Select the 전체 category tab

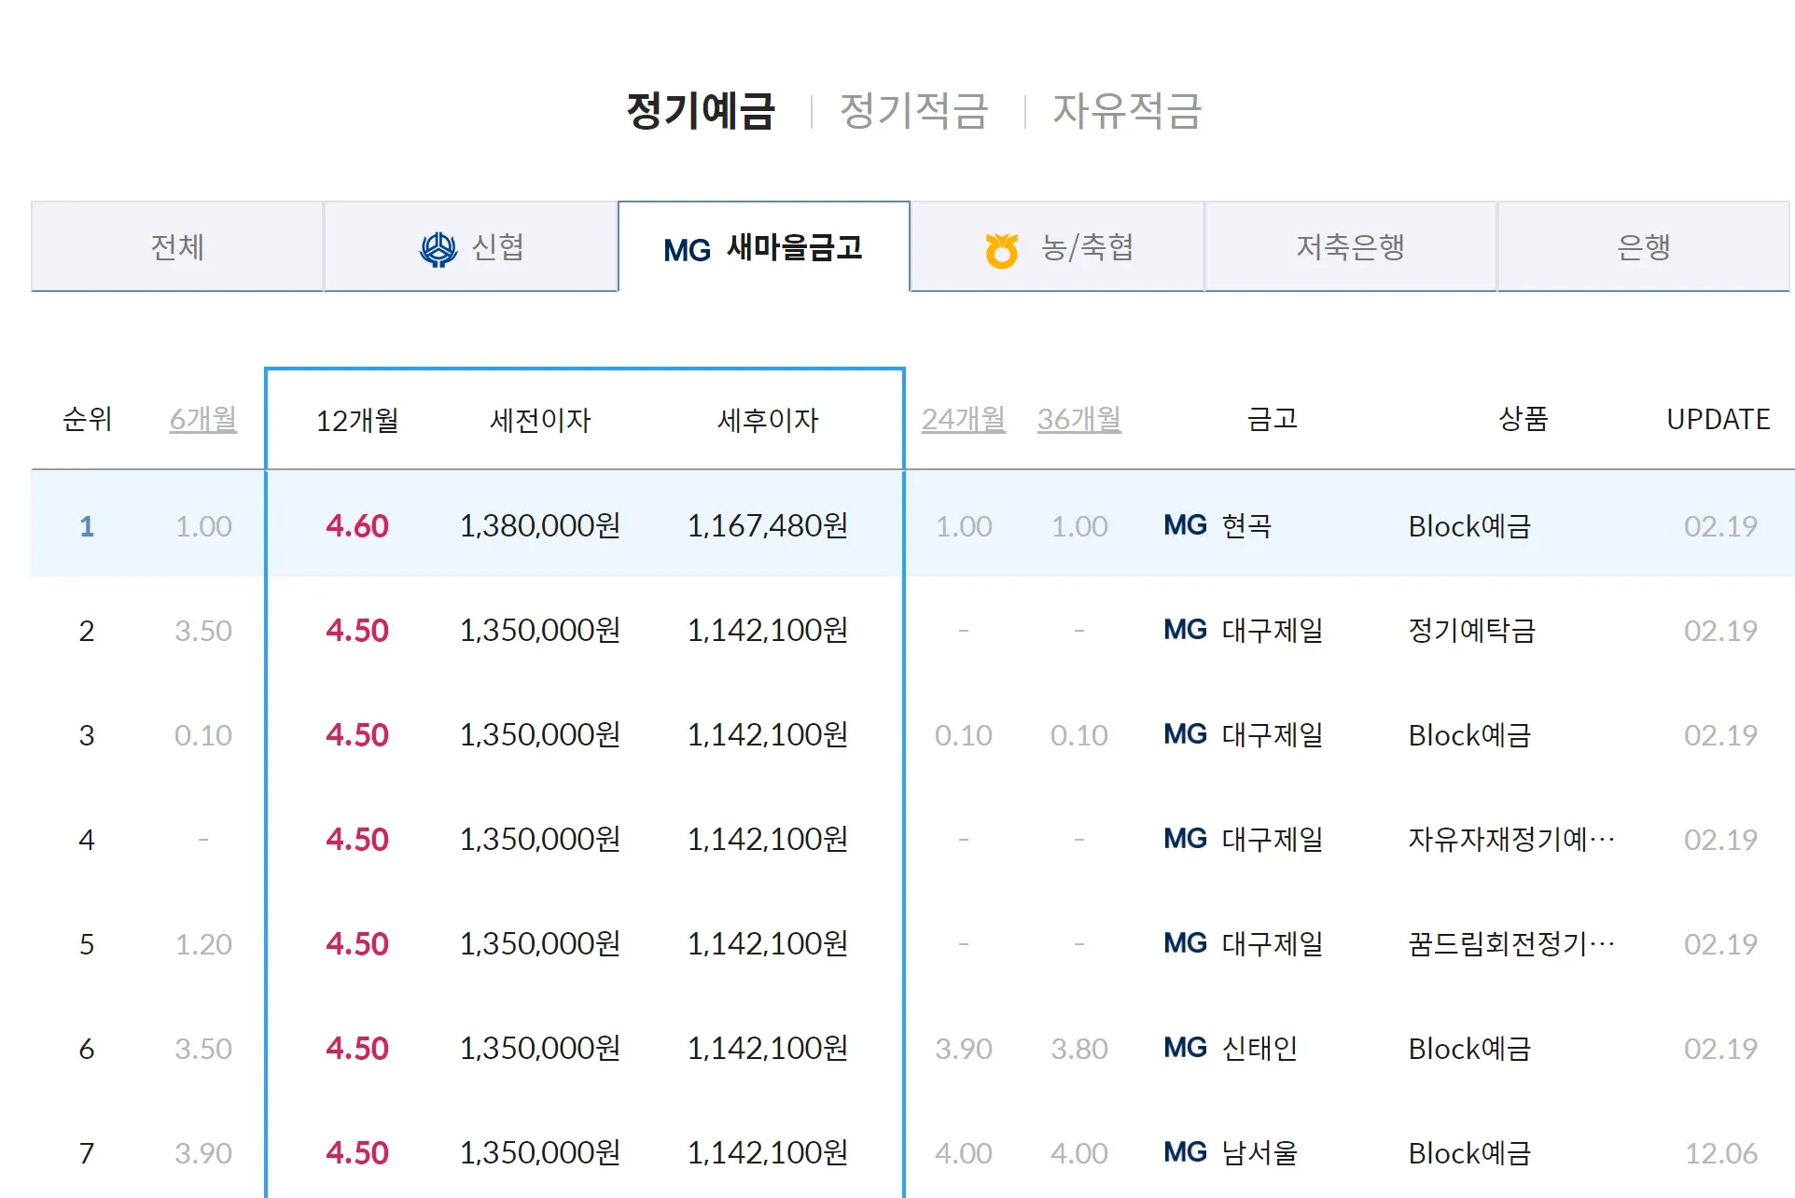tap(177, 247)
